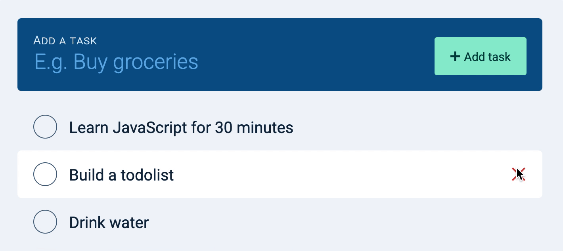Tick the Drink water circle checkbox
The image size is (563, 251).
click(x=45, y=222)
